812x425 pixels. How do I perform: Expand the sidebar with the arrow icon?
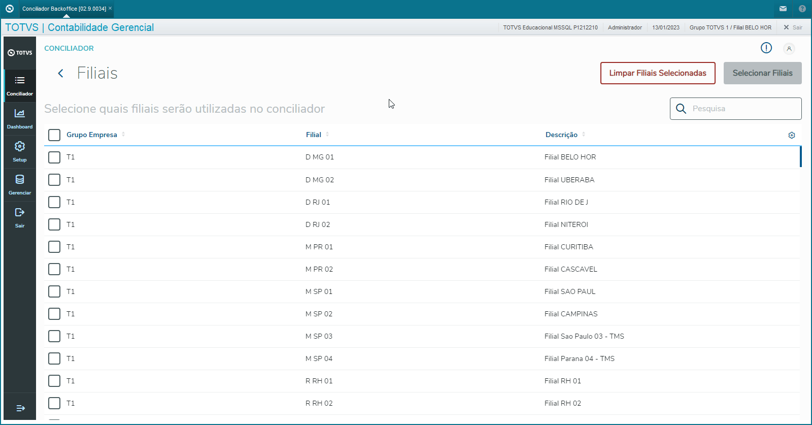(20, 408)
